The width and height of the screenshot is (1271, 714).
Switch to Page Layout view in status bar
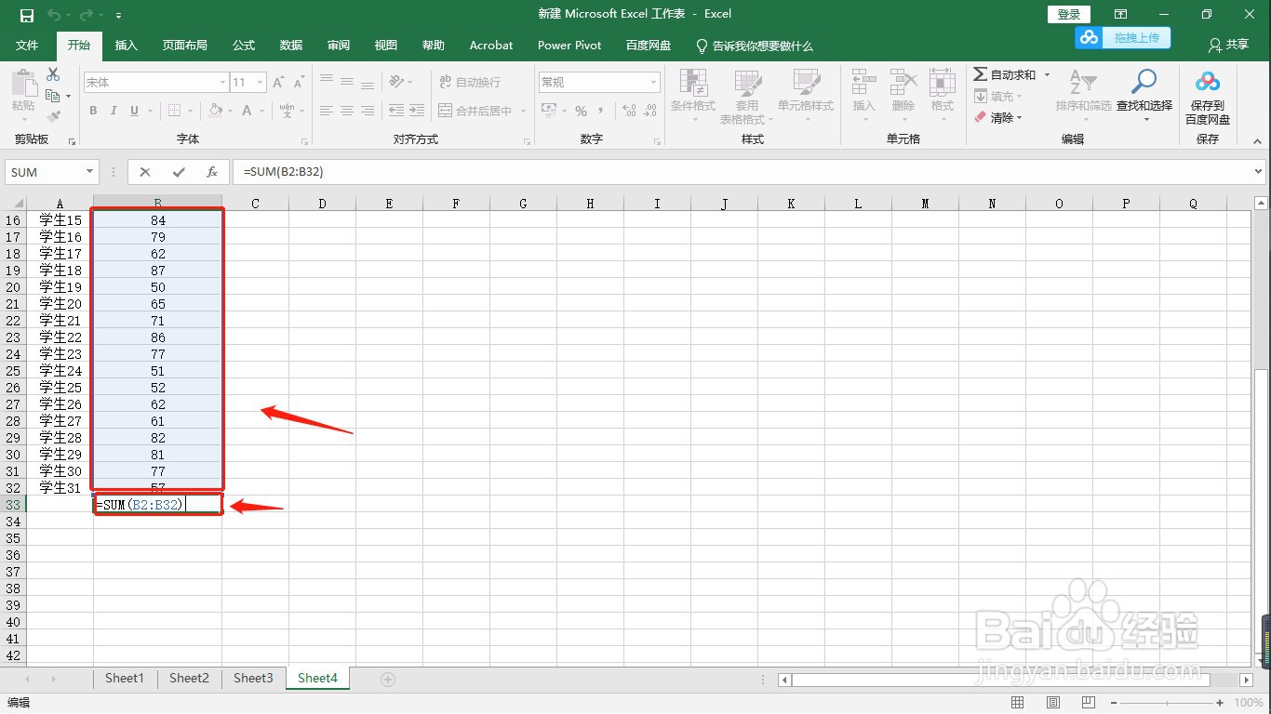1053,703
